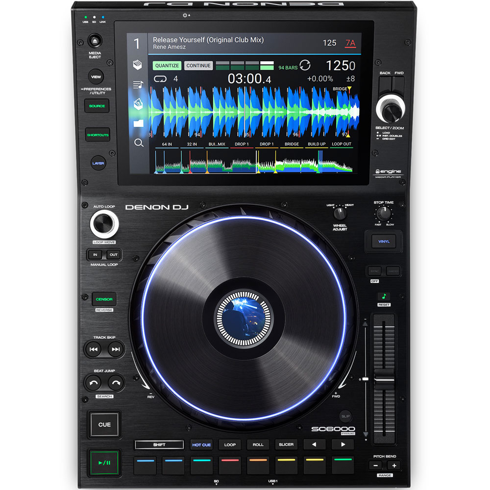Switch deck with the LAYER button
490x490 pixels.
(x=98, y=163)
